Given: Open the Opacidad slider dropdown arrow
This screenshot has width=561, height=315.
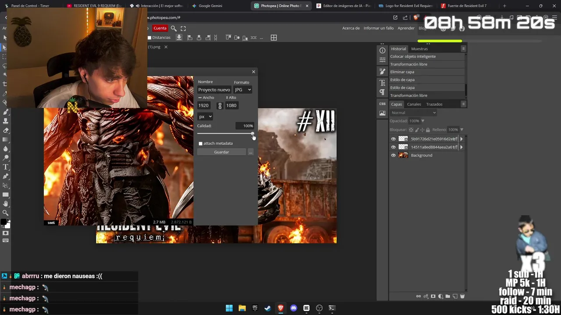Looking at the screenshot, I should click(x=423, y=121).
